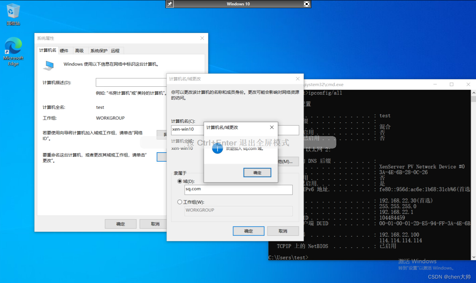476x283 pixels.
Task: Click gateway 192.168.22.1 in cmd
Action: pos(396,212)
